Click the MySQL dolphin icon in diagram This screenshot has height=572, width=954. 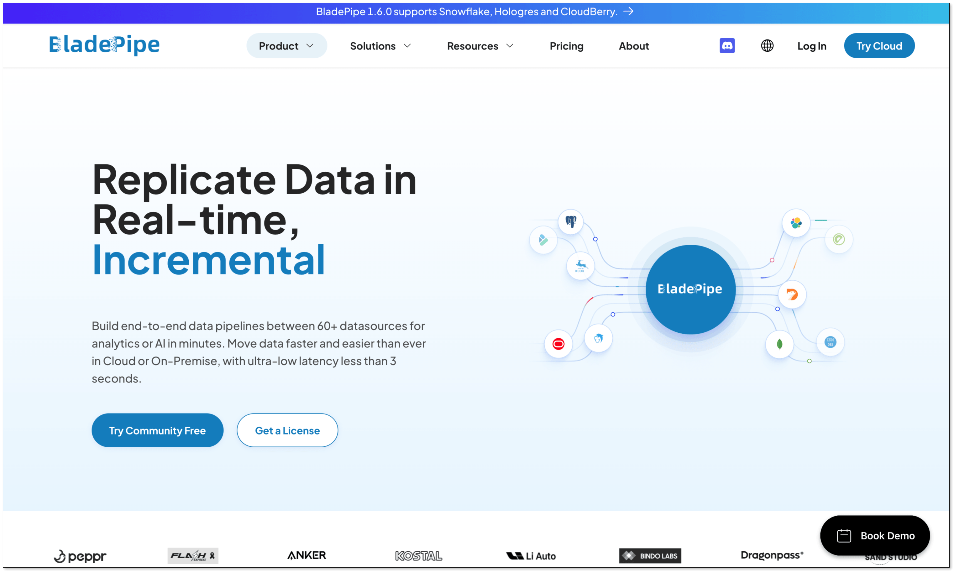coord(598,338)
